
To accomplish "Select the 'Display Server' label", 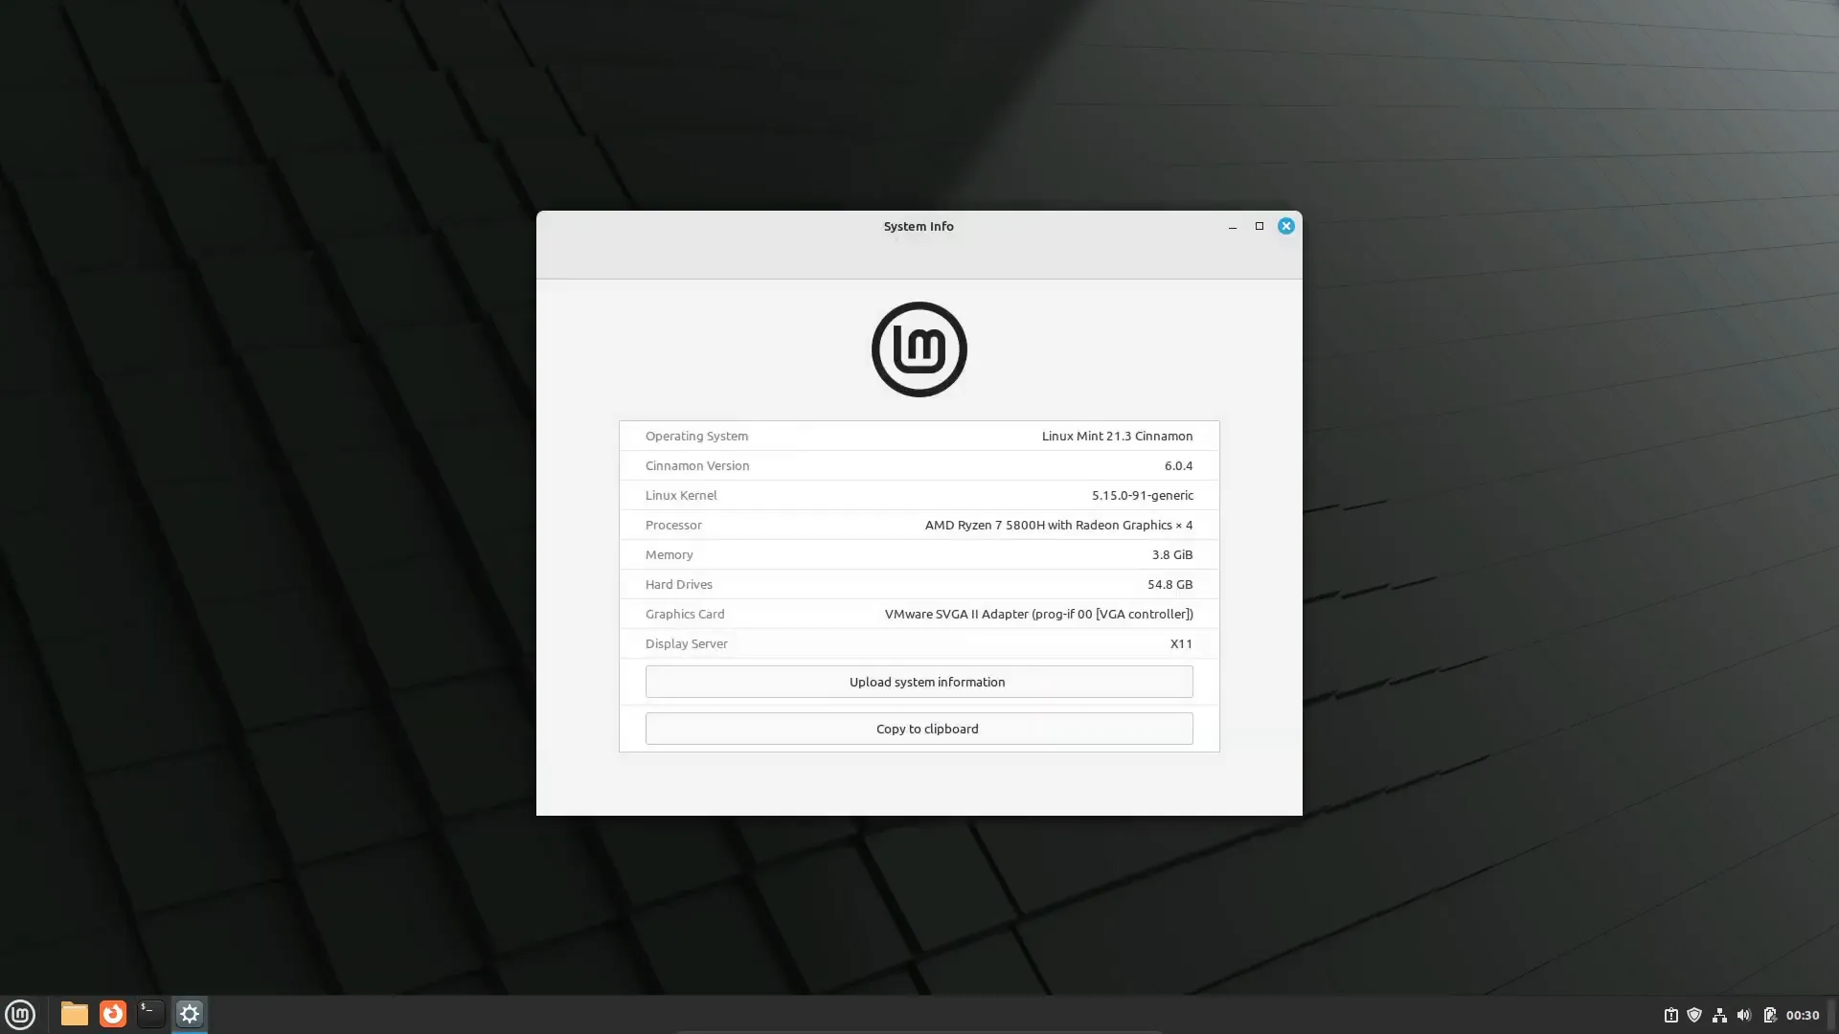I will 687,643.
